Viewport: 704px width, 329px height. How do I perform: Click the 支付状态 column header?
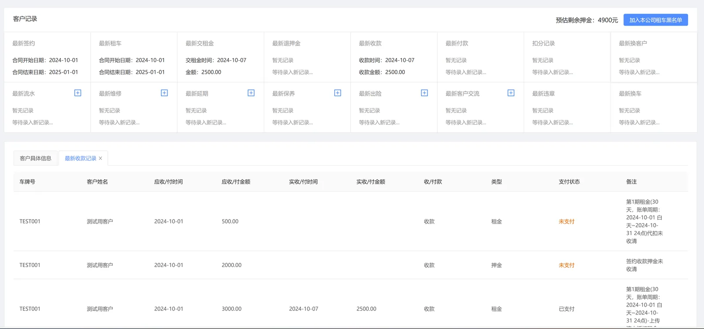point(569,182)
